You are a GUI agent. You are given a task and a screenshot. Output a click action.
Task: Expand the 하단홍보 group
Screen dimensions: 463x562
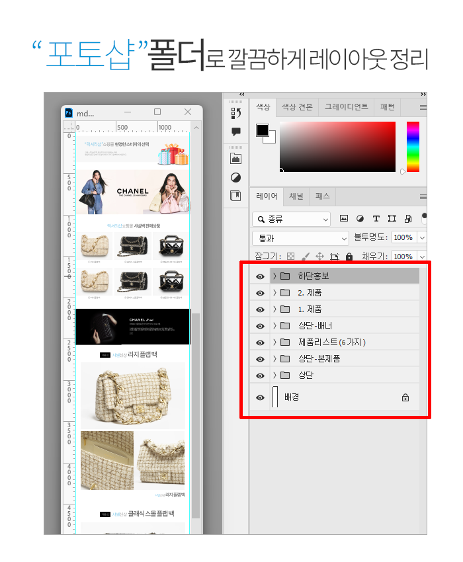(x=274, y=276)
